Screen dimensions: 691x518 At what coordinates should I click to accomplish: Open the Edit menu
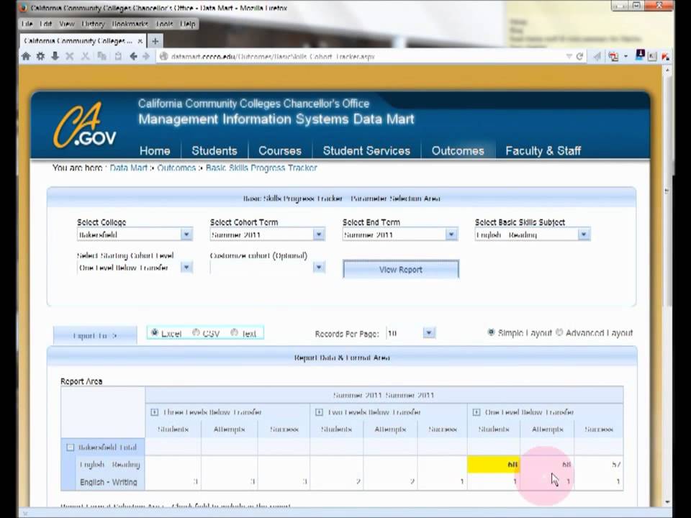tap(46, 24)
